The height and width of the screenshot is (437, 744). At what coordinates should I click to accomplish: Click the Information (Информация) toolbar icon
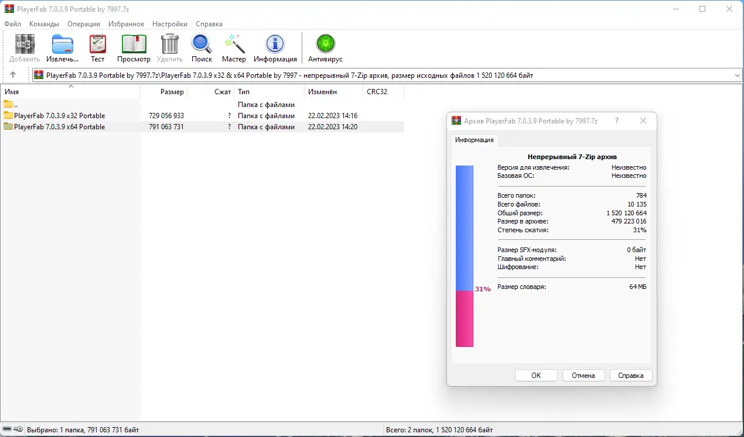(x=275, y=44)
